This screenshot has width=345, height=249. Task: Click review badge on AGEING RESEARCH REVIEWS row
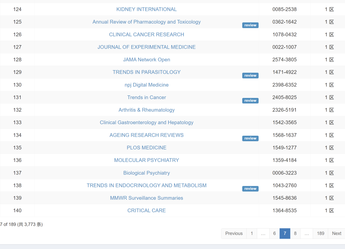pos(250,138)
